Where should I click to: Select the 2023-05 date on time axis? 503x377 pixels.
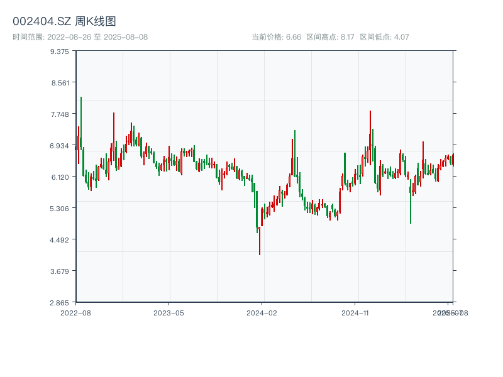click(169, 312)
